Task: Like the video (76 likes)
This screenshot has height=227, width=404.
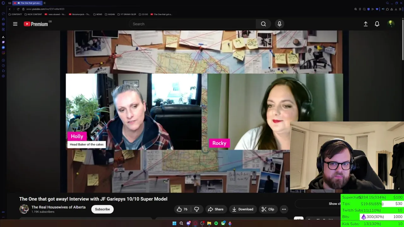Action: [x=182, y=209]
